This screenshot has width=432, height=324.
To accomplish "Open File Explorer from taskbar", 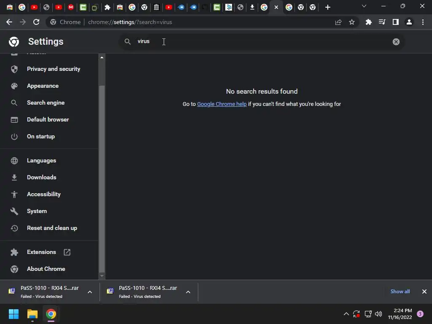I will point(32,314).
